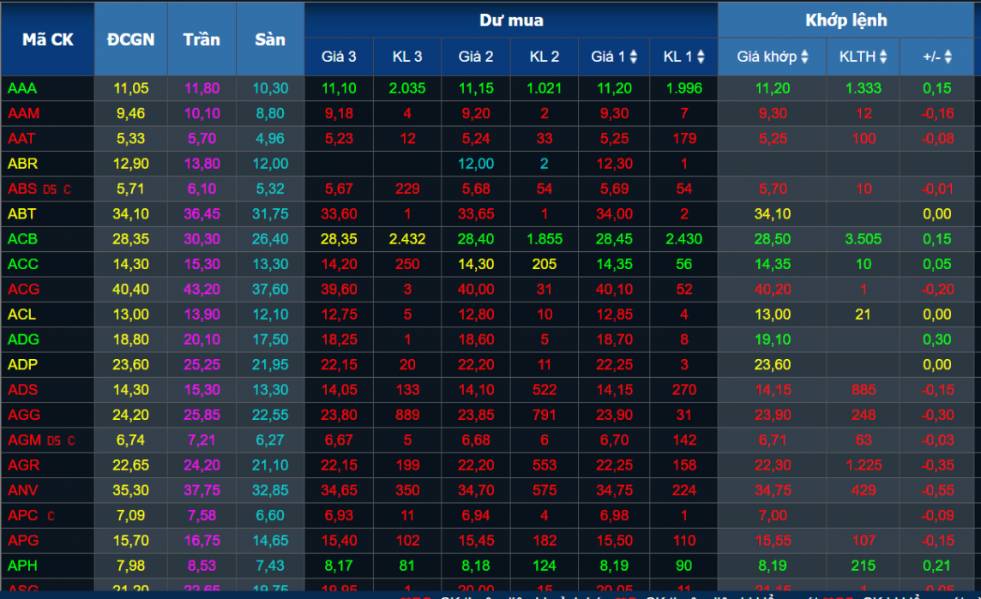Select the Sàn column header
Image resolution: width=981 pixels, height=599 pixels.
tap(270, 39)
